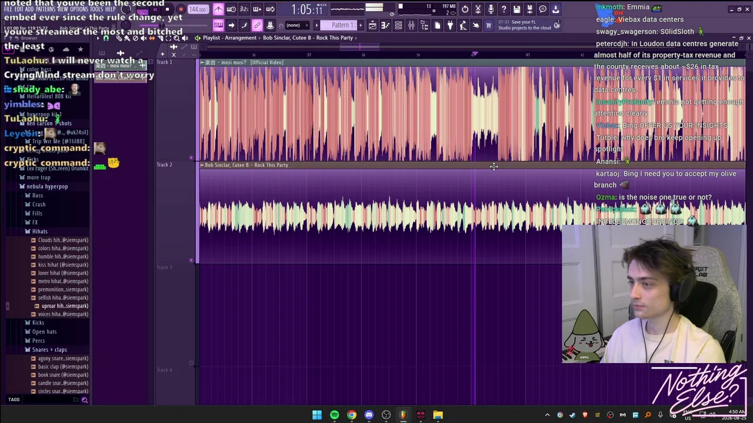Add a new pattern with the plus button
The width and height of the screenshot is (753, 423).
pos(360,25)
